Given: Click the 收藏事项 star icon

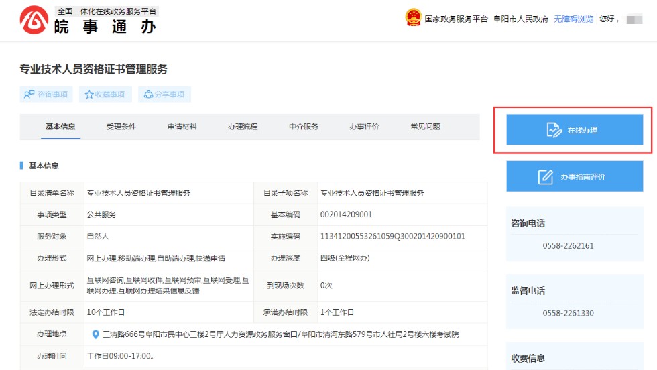Looking at the screenshot, I should (x=88, y=95).
